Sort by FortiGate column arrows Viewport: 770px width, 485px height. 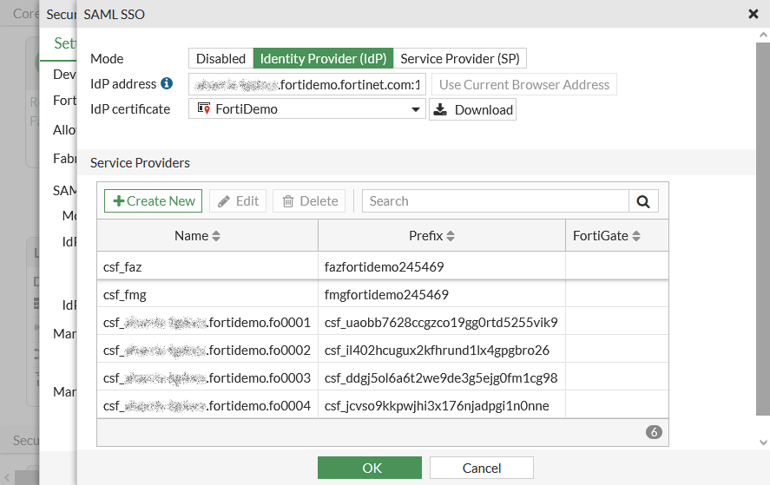pyautogui.click(x=636, y=236)
